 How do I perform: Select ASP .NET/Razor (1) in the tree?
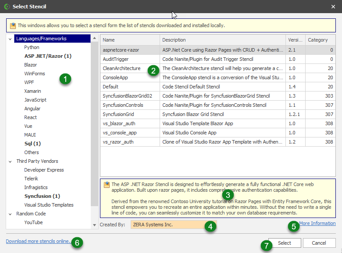[x=47, y=56]
